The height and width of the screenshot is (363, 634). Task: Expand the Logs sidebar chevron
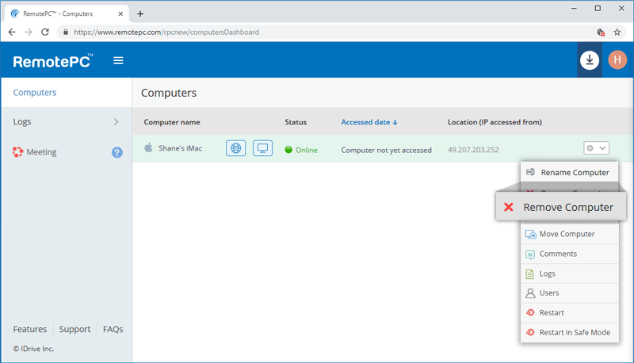point(116,122)
